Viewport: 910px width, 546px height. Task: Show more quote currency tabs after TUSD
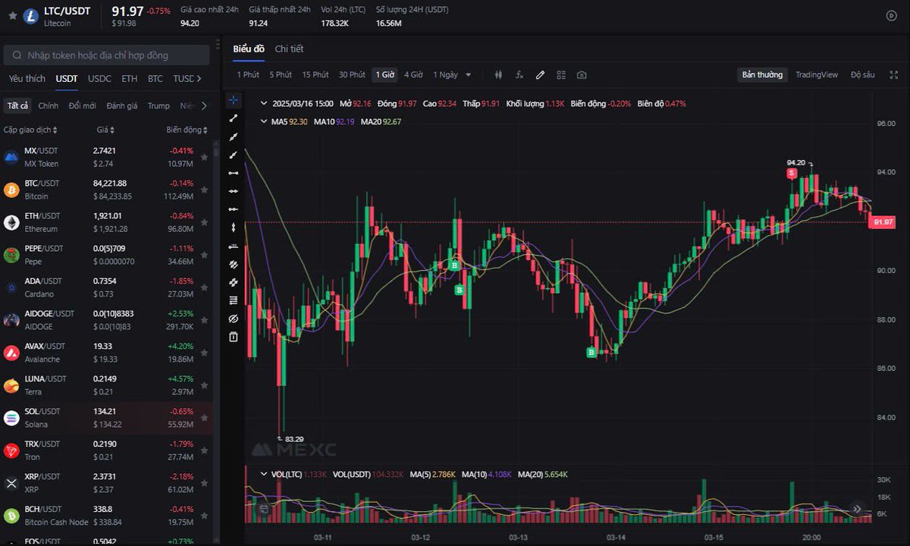click(x=199, y=78)
